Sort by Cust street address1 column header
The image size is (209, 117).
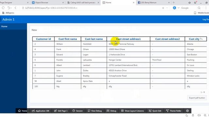[128, 39]
